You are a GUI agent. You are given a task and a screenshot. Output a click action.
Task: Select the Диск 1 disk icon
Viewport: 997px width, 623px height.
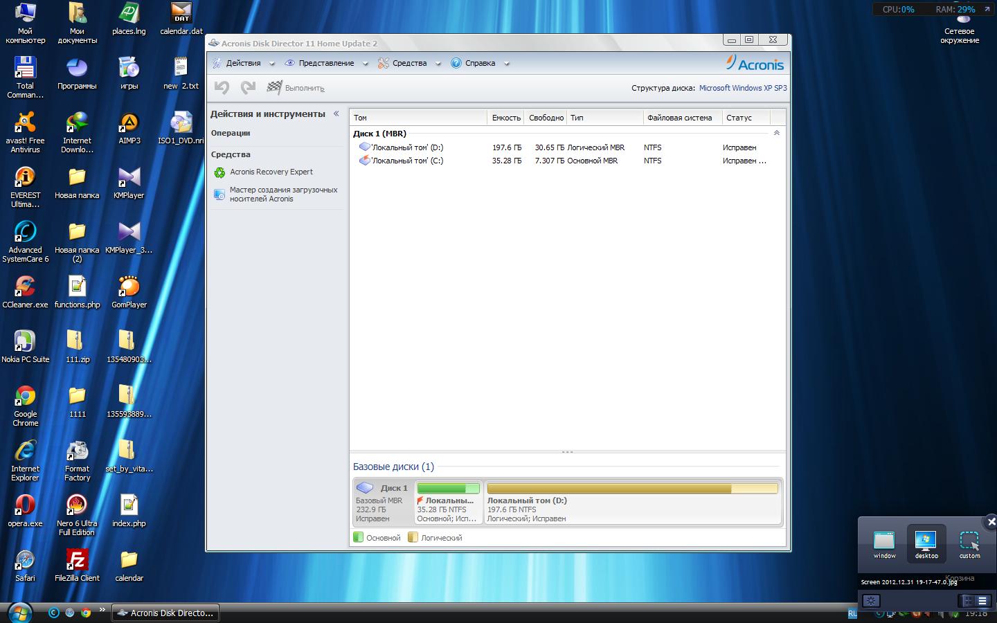[x=365, y=488]
